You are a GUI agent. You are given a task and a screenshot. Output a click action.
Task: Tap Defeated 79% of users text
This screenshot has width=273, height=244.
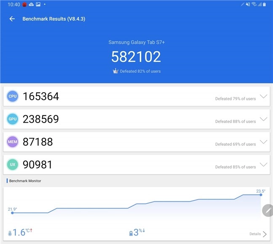coord(236,99)
